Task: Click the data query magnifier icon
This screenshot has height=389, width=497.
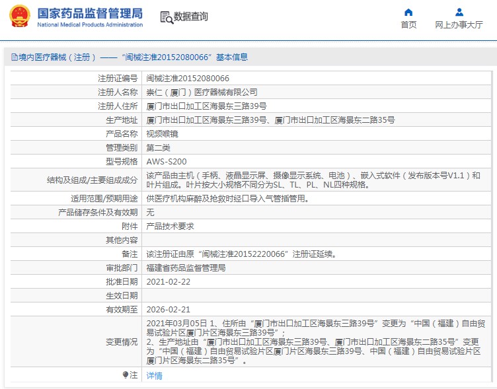Action: pyautogui.click(x=166, y=17)
